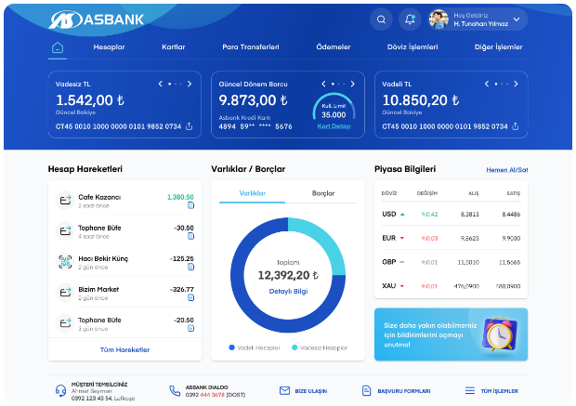The height and width of the screenshot is (406, 576).
Task: Click share icon on Vadesiz TL card
Action: (190, 126)
